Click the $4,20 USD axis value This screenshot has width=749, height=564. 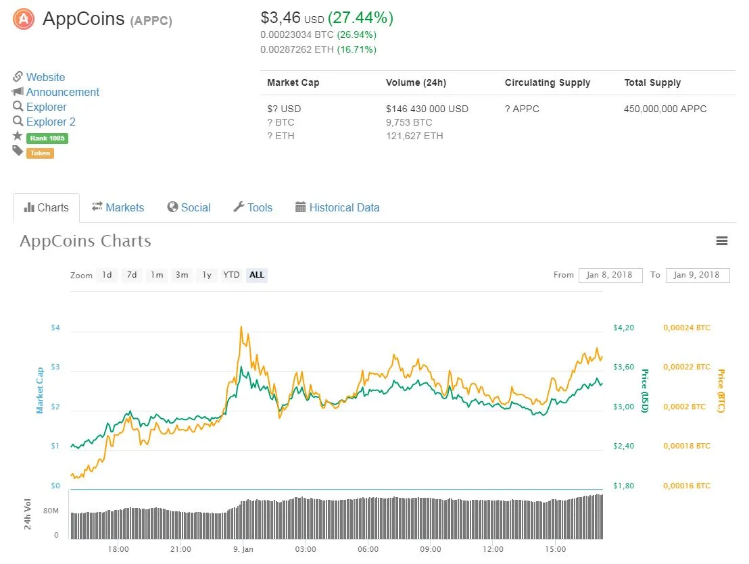click(x=624, y=328)
